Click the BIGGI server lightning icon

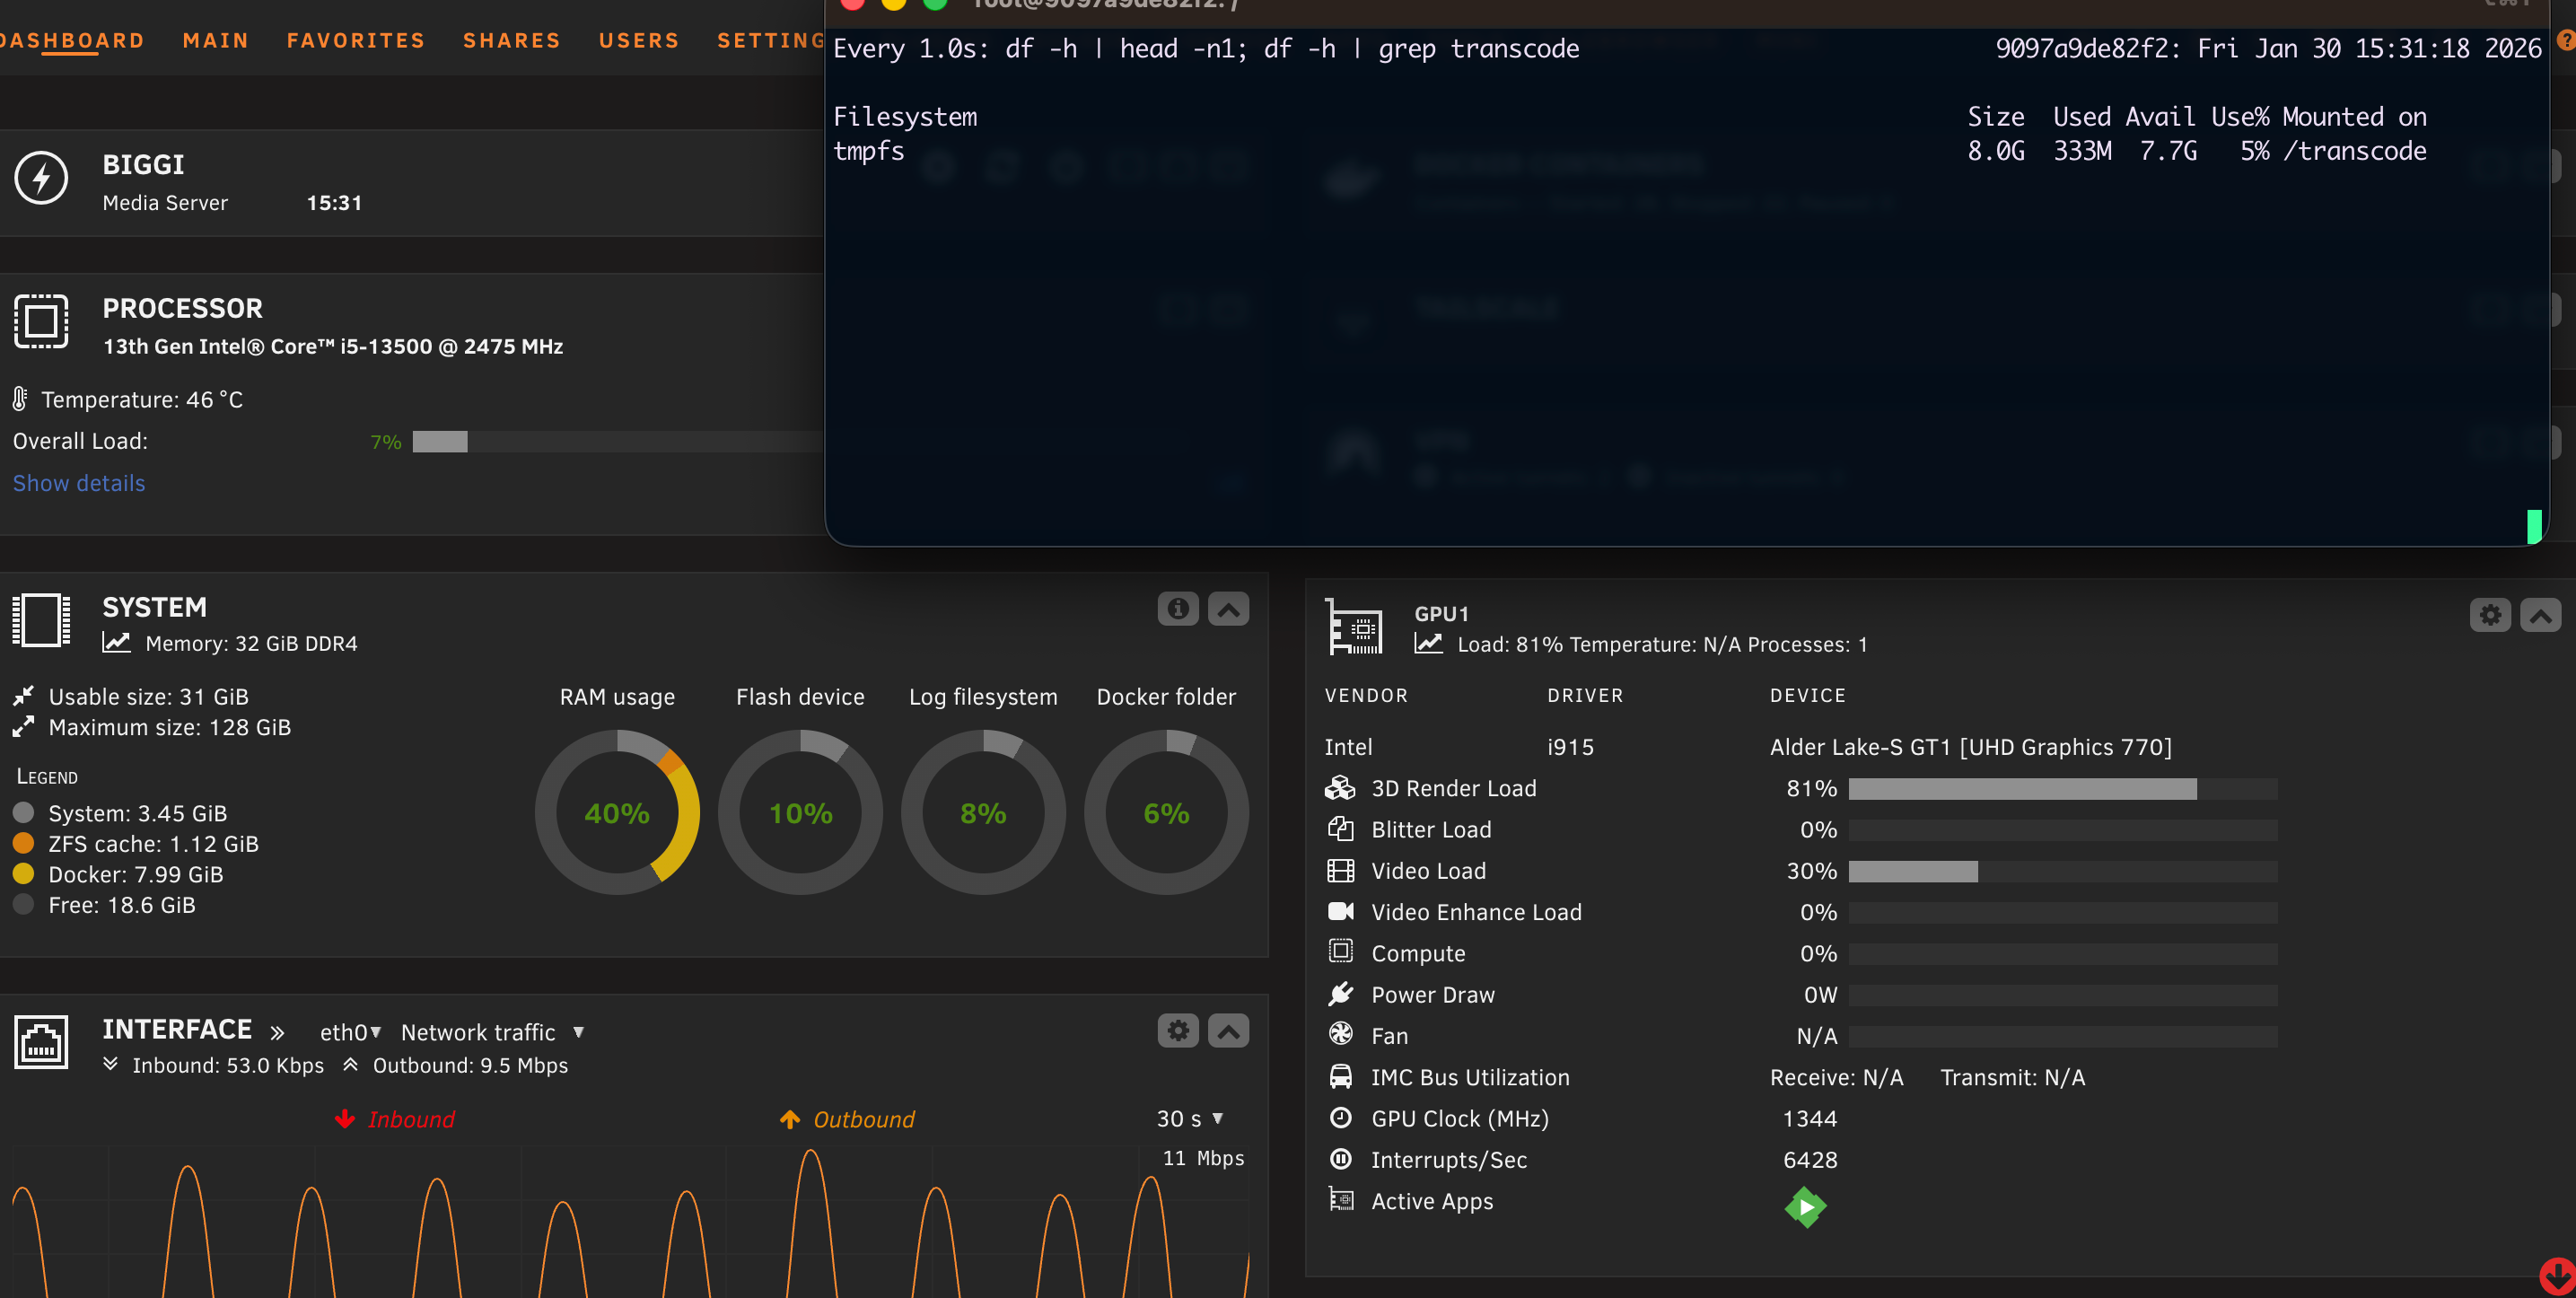[41, 178]
